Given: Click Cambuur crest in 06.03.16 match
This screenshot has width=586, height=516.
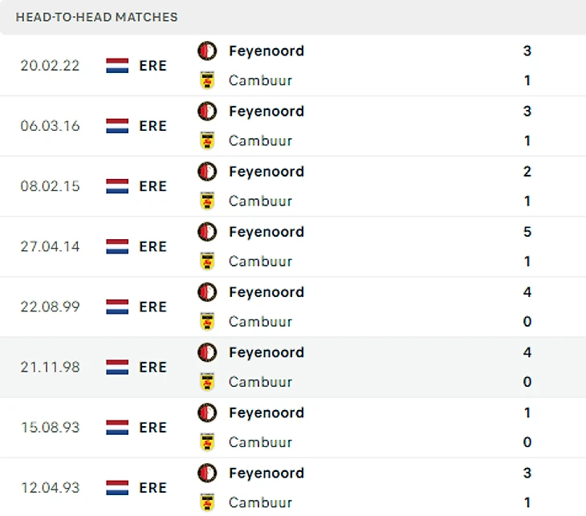Looking at the screenshot, I should (x=207, y=140).
